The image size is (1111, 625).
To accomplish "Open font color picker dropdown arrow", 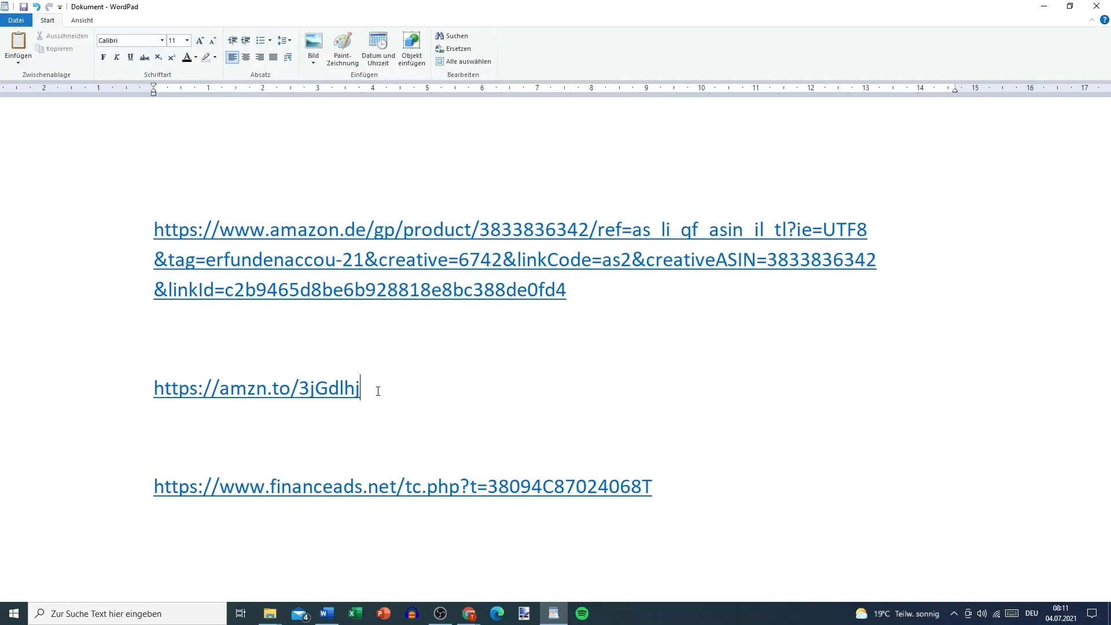I will [196, 57].
